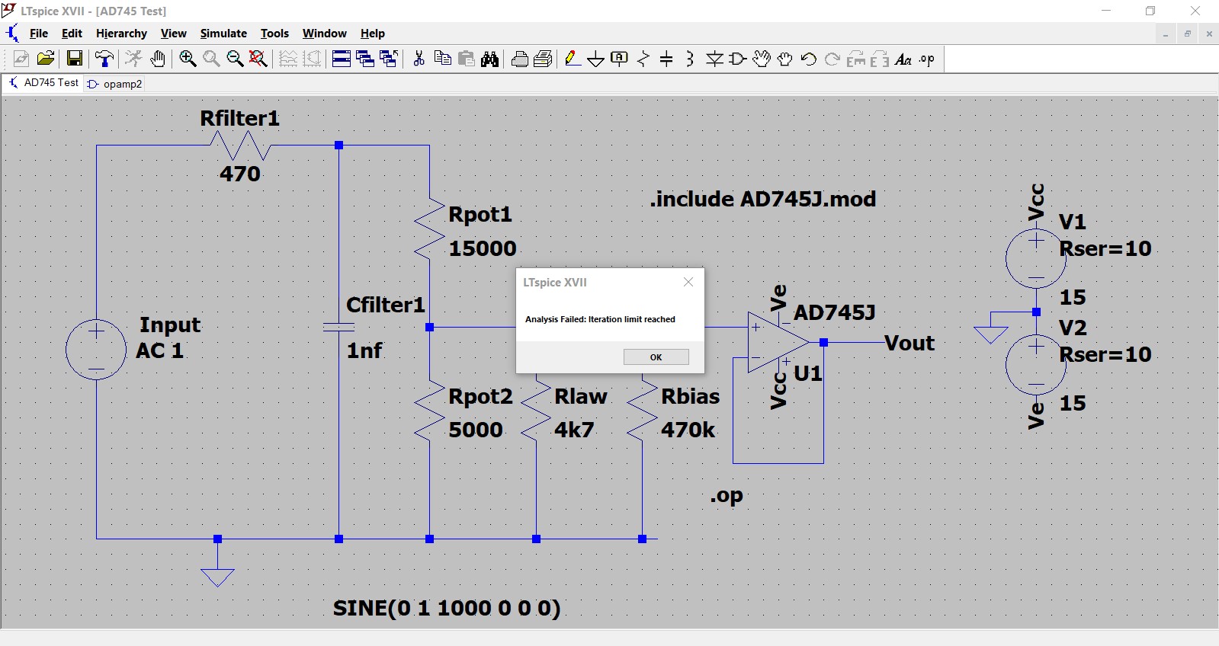Click the Halt hand icon
The width and height of the screenshot is (1219, 646).
click(x=158, y=59)
